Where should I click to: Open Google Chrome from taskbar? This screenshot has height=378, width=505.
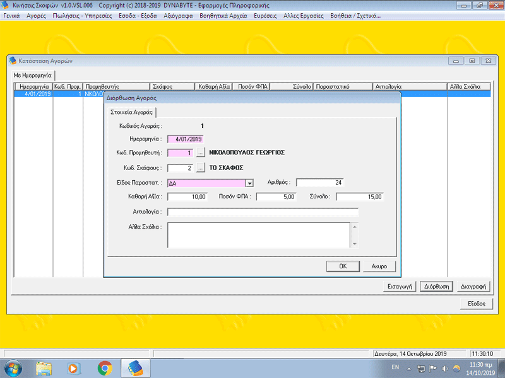105,369
